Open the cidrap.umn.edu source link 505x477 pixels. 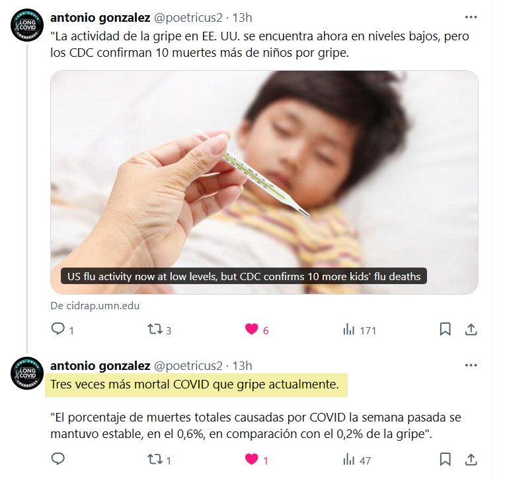pyautogui.click(x=95, y=305)
